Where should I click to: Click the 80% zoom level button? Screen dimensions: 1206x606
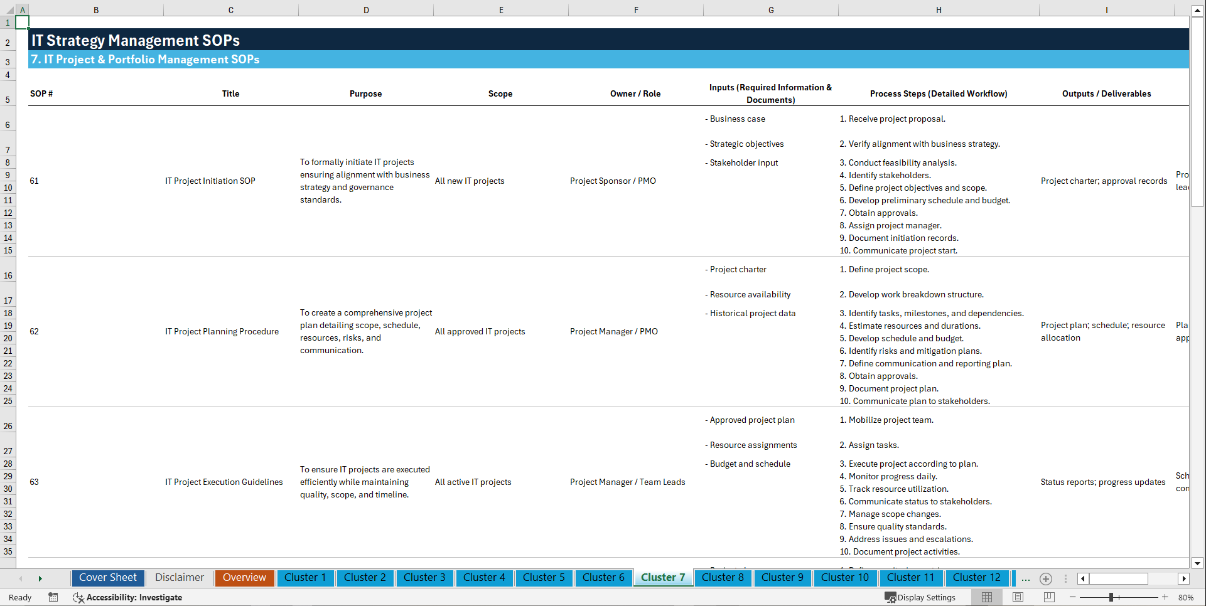click(x=1187, y=597)
